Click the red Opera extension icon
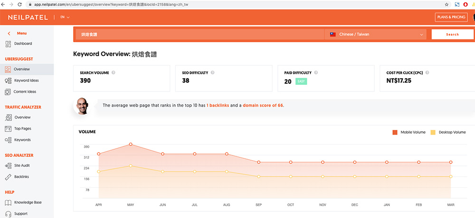475x218 pixels. [x=465, y=5]
